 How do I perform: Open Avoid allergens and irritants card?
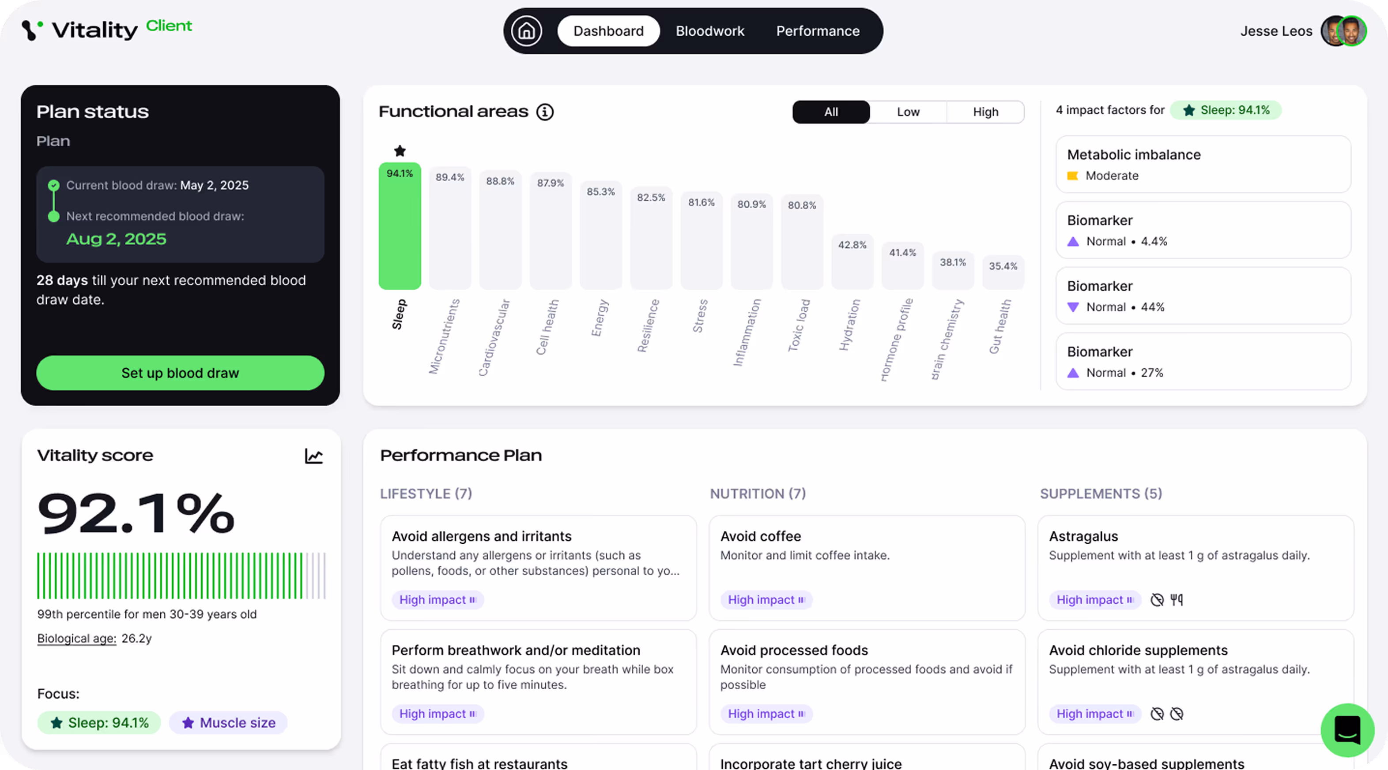538,568
